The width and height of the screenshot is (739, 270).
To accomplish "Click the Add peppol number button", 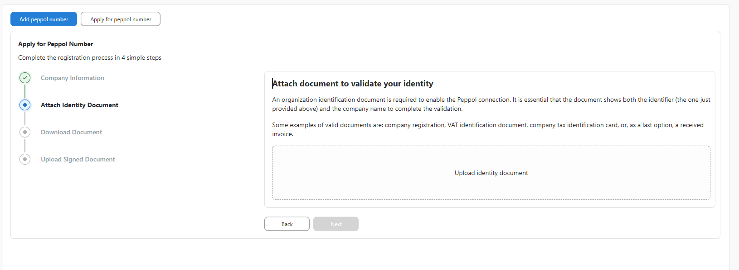I will [44, 19].
